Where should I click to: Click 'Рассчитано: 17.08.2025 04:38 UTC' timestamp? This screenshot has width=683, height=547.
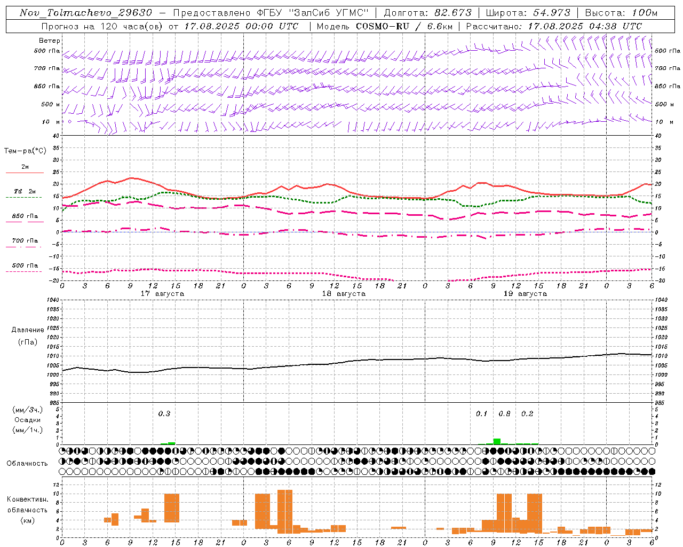554,26
